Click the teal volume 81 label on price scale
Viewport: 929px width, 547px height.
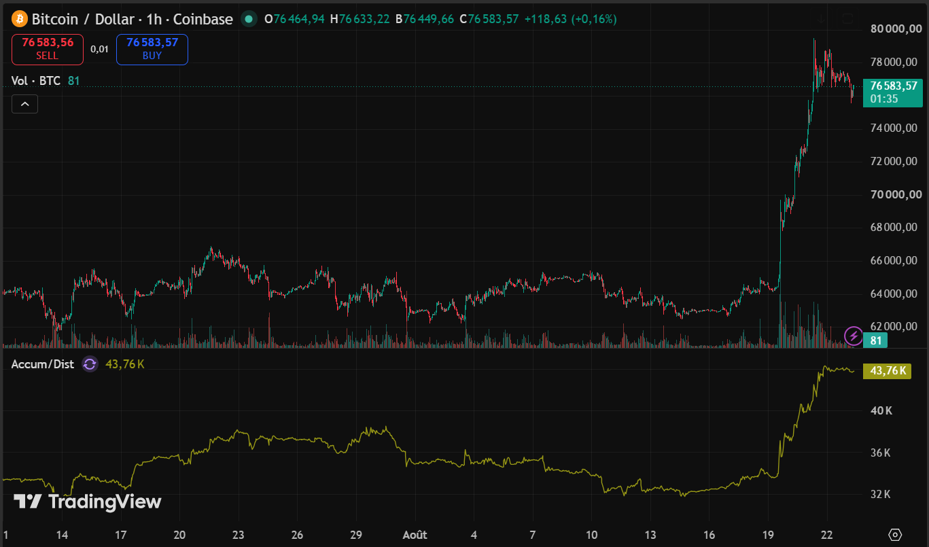point(875,340)
